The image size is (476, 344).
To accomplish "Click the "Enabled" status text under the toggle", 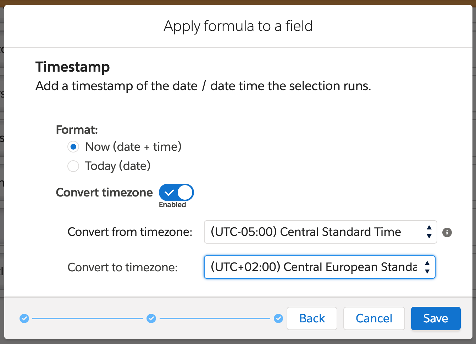I will tap(172, 205).
